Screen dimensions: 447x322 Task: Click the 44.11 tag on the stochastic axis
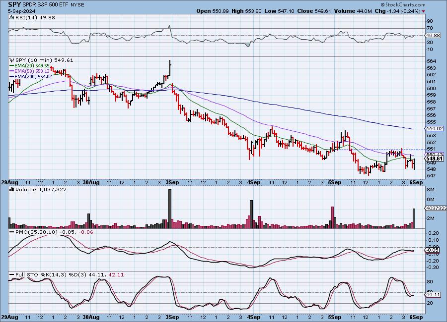coord(433,294)
